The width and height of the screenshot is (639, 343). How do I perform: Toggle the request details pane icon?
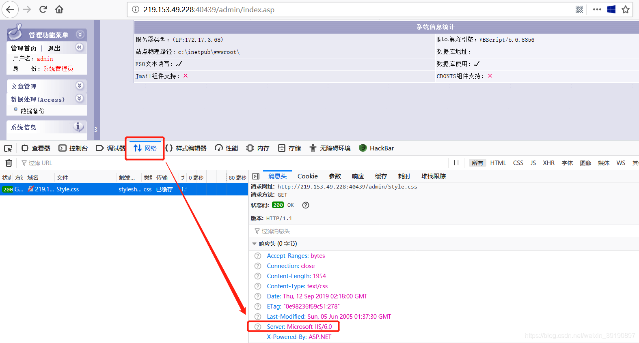[256, 176]
